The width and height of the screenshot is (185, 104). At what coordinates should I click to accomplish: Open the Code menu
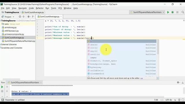click(x=31, y=8)
